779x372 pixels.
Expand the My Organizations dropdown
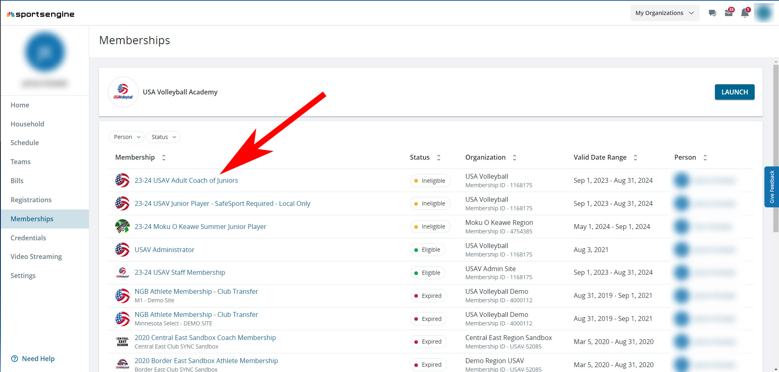point(664,13)
